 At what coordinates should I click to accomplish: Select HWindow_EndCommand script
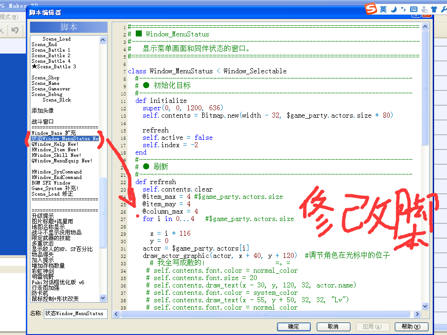click(x=56, y=178)
